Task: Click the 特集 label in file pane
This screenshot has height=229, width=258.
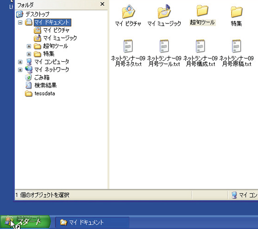Action: coord(236,23)
